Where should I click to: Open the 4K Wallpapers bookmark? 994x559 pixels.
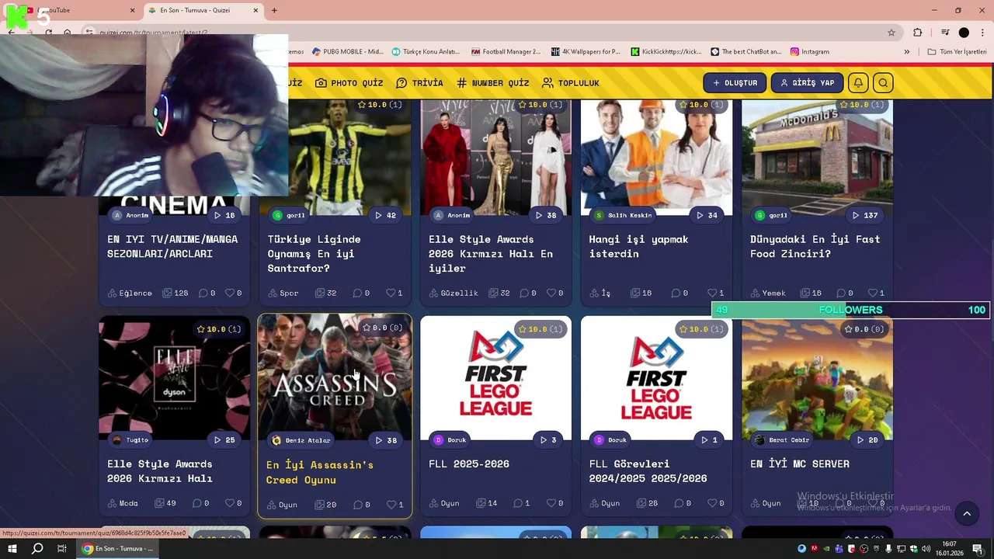[586, 51]
